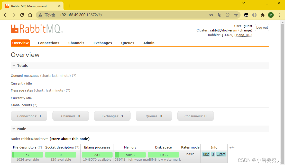The image size is (285, 165).
Task: Click the RabbitMQ logo
Action: [x=37, y=29]
